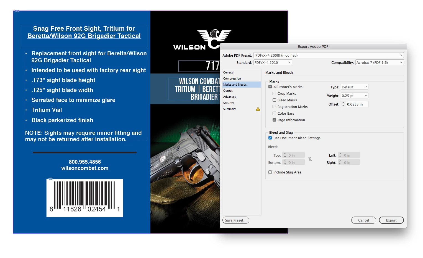Click the '.125" sight blade width' text
The height and width of the screenshot is (258, 423).
[x=62, y=90]
